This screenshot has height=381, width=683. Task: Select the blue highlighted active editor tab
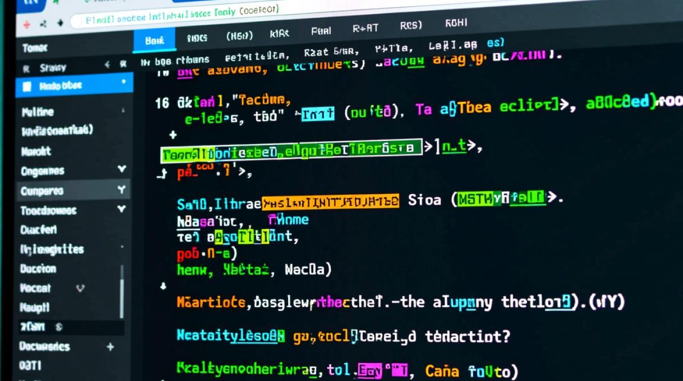pyautogui.click(x=154, y=41)
